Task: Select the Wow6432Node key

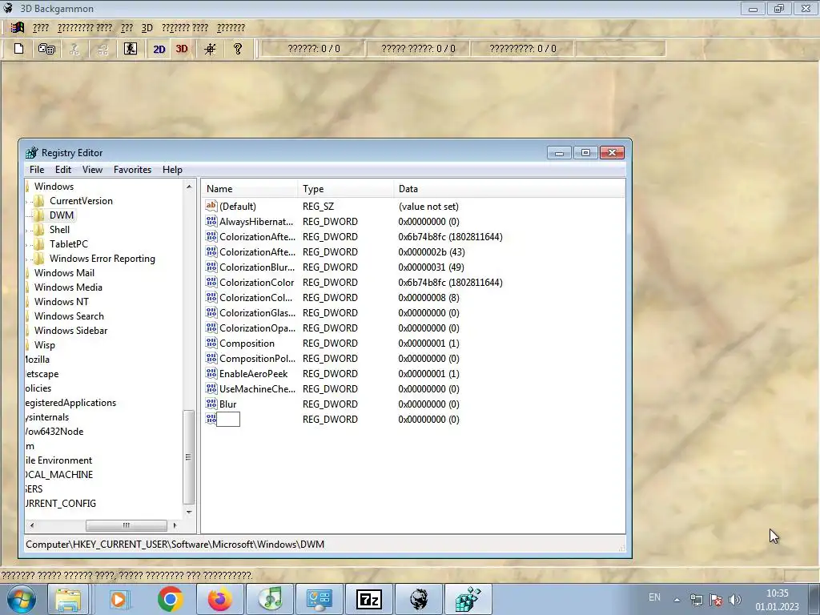Action: [x=54, y=432]
